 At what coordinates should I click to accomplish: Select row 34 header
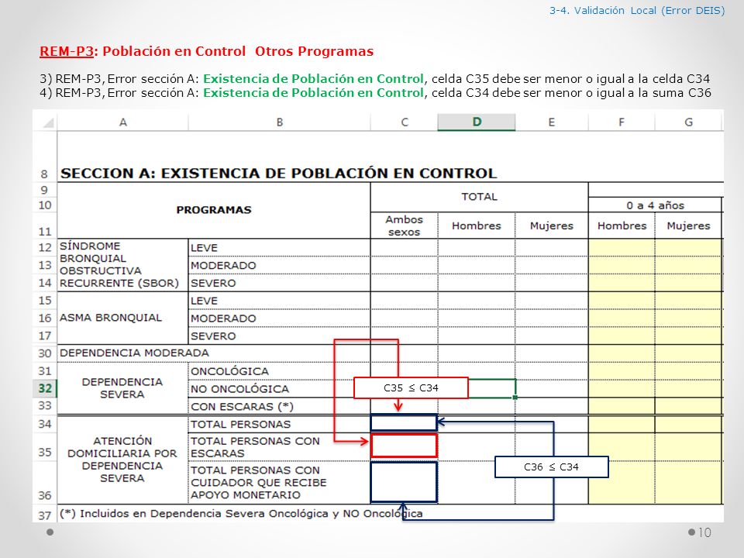[45, 423]
